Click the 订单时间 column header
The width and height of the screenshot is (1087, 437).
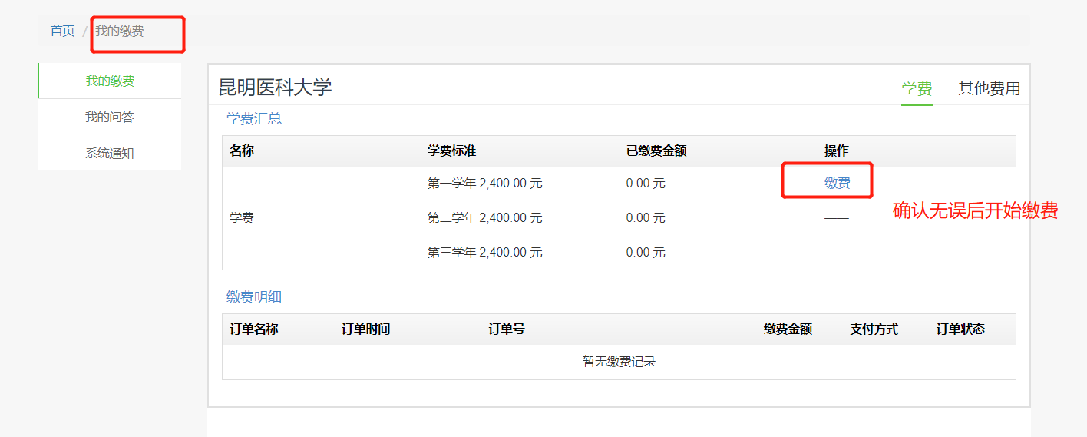click(365, 329)
